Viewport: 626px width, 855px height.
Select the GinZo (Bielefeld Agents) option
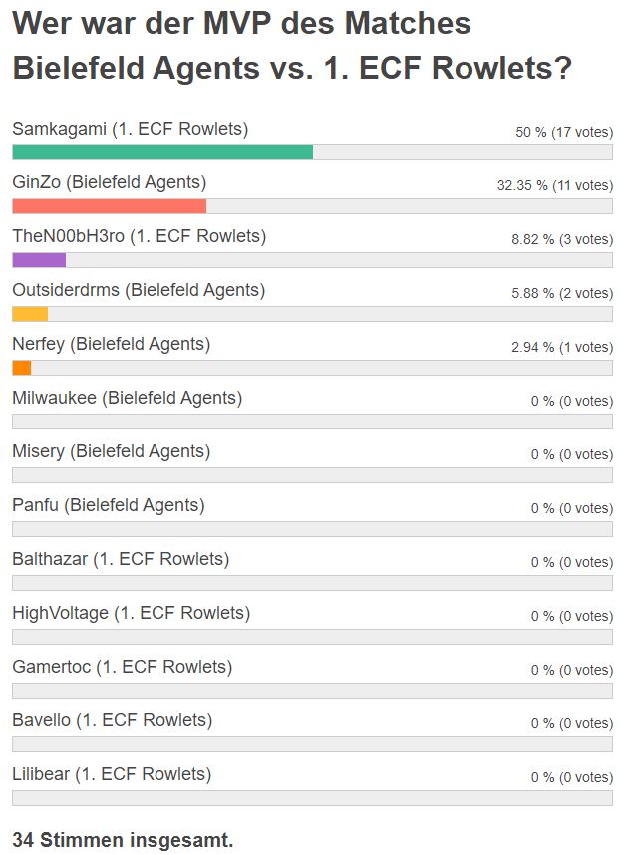[x=110, y=182]
